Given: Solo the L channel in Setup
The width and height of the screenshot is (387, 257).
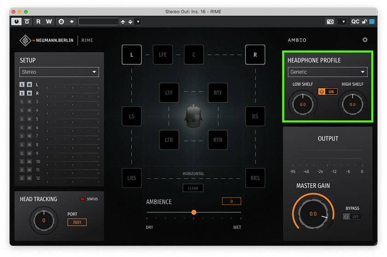Looking at the screenshot, I should click(x=22, y=85).
